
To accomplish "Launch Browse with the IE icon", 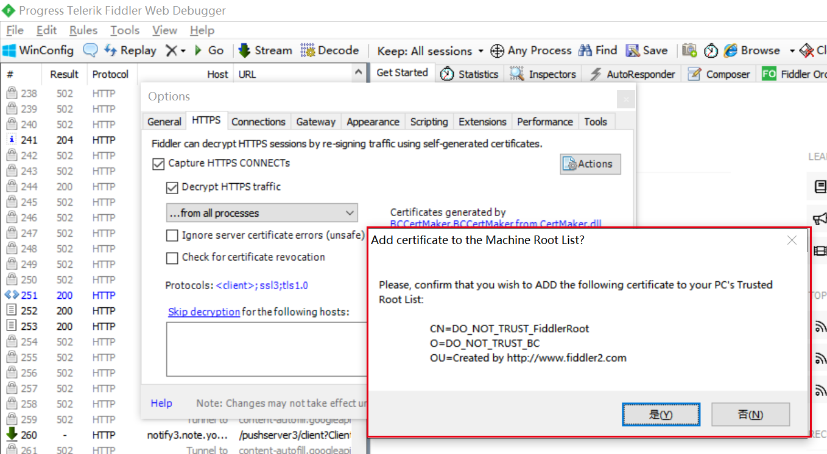I will [x=752, y=51].
